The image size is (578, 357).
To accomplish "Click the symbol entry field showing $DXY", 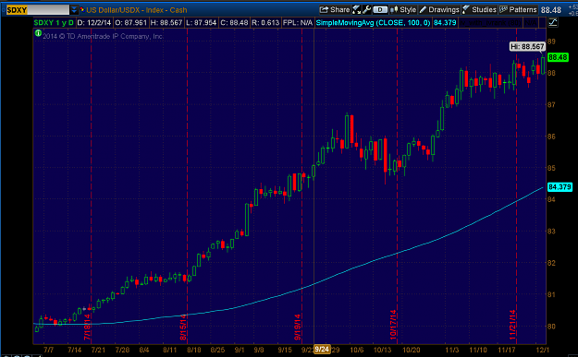I will (x=38, y=10).
